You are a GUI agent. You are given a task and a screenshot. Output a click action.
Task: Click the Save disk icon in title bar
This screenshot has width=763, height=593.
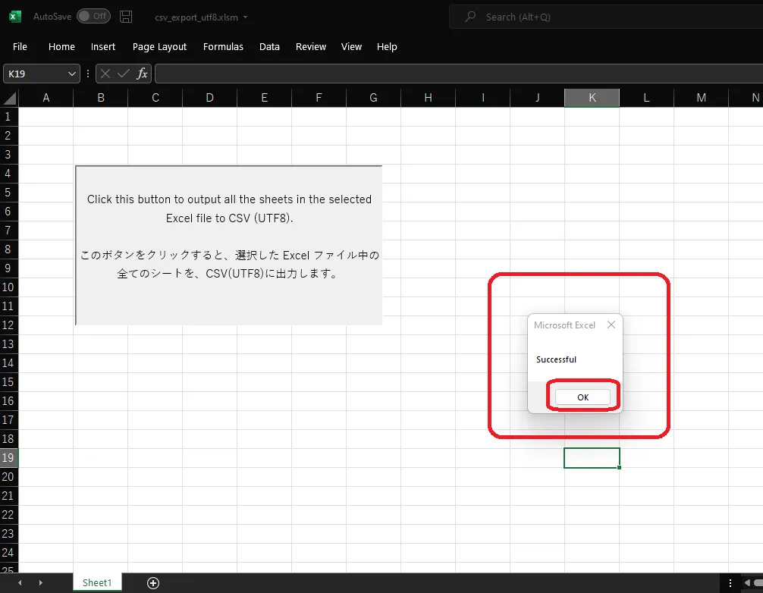pos(126,17)
